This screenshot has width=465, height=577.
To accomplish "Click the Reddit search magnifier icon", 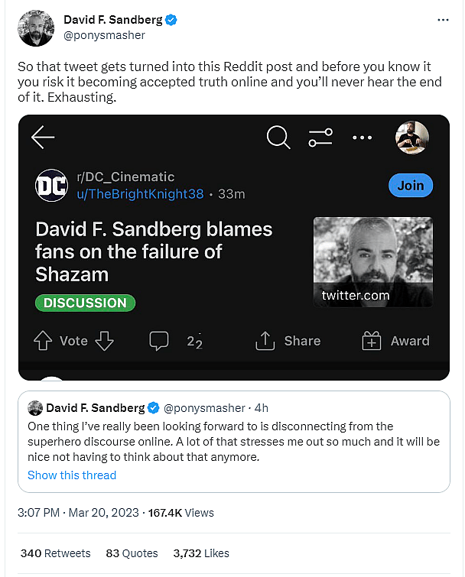I will [x=278, y=138].
